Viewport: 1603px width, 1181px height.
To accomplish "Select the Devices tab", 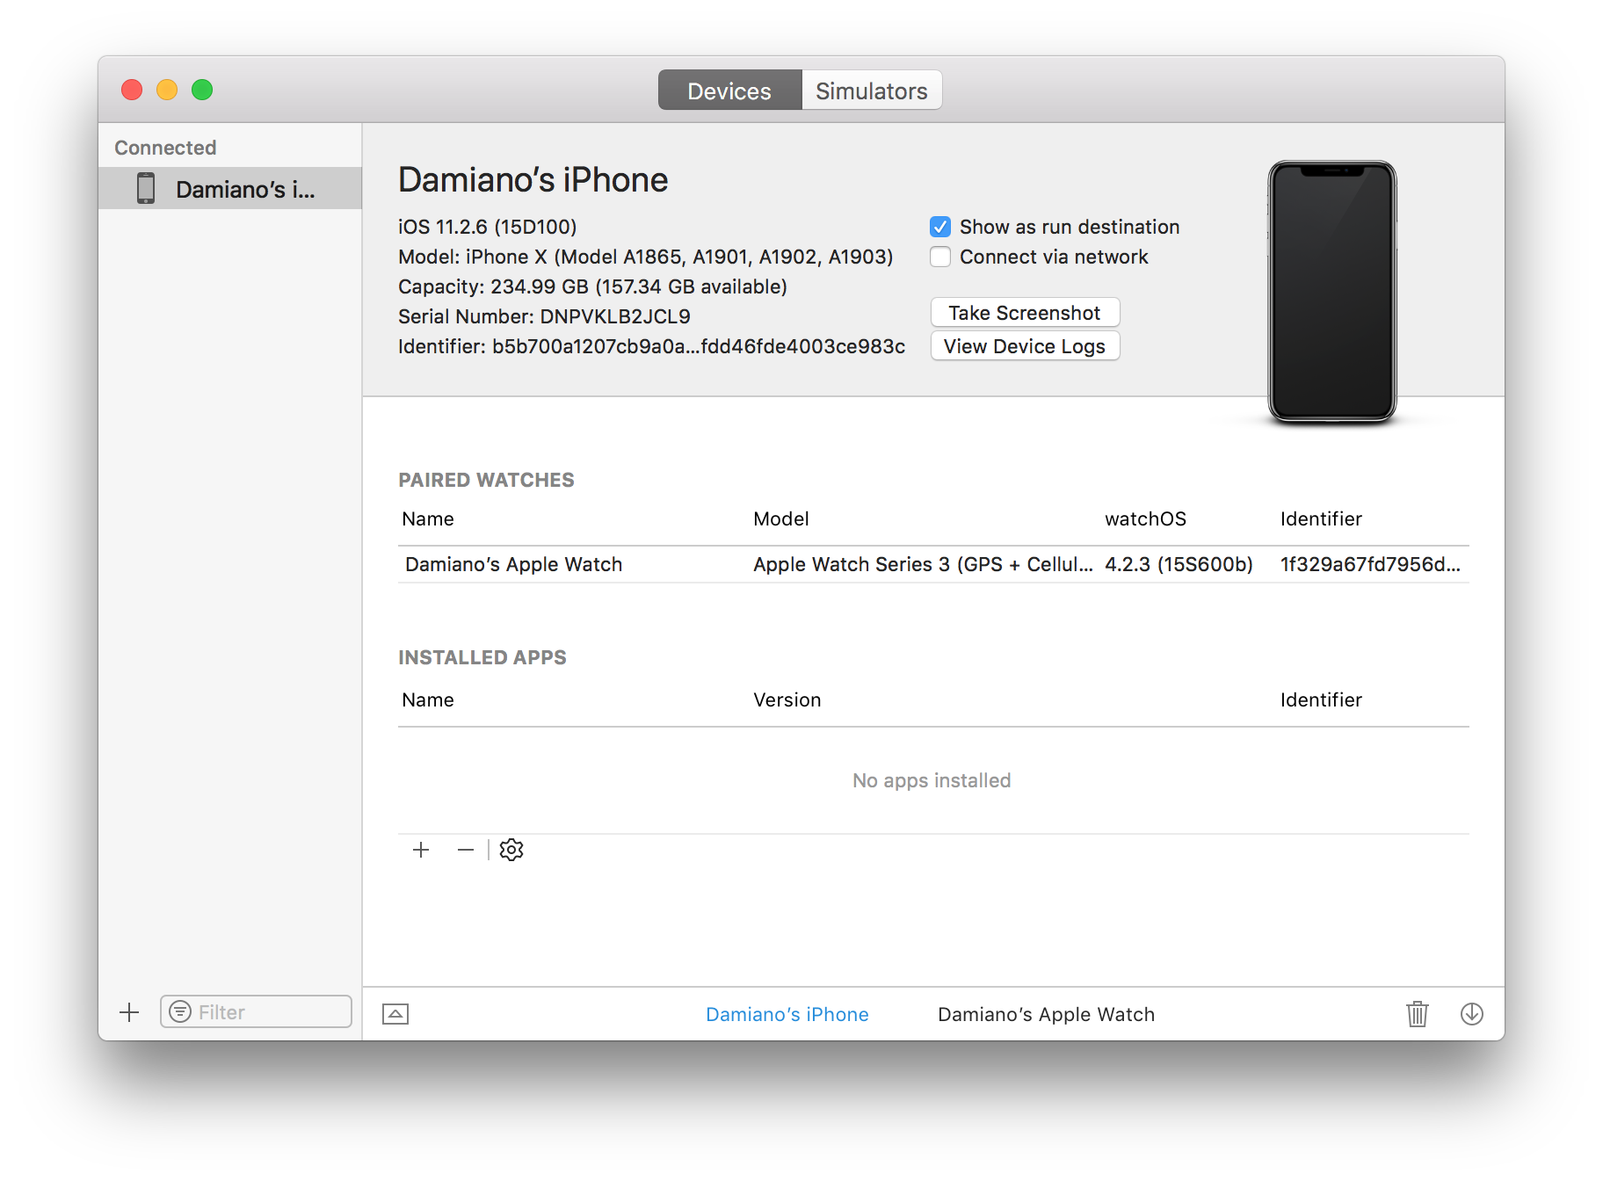I will tap(729, 90).
